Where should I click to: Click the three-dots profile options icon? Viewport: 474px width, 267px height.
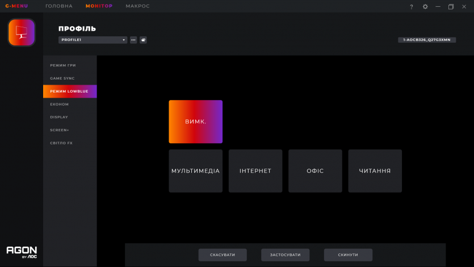pyautogui.click(x=133, y=40)
